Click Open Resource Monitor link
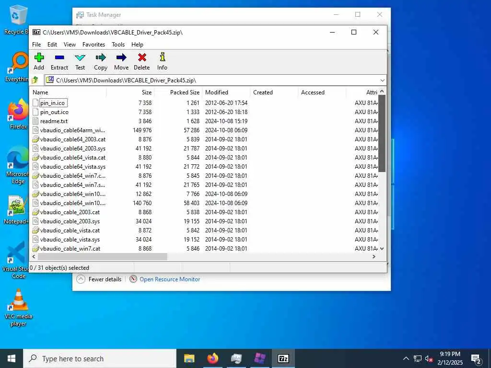Image resolution: width=491 pixels, height=368 pixels. pos(170,279)
